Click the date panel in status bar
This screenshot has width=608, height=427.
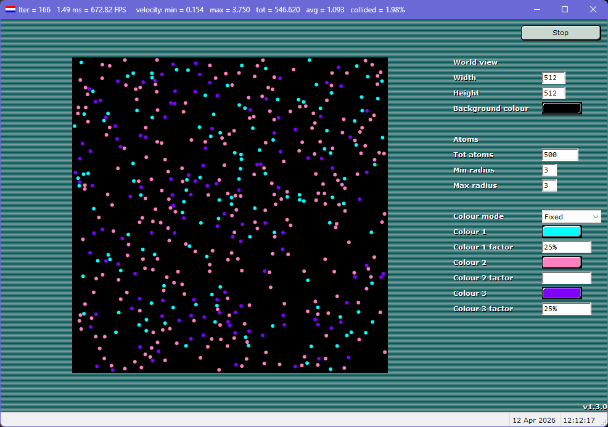tap(533, 420)
